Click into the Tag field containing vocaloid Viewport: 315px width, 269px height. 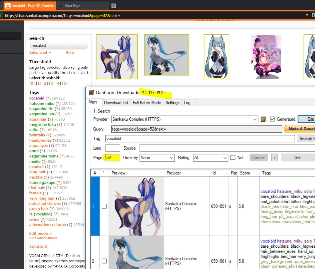[x=200, y=138]
